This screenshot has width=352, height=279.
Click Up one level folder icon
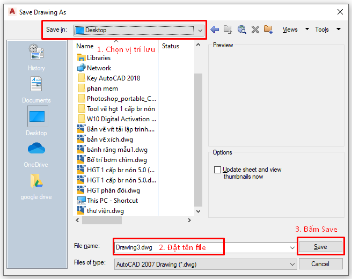(228, 30)
